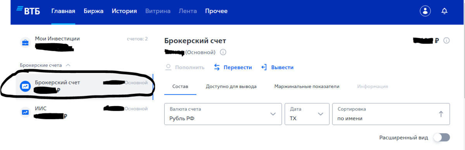Open the Сортировка field

pos(391,114)
